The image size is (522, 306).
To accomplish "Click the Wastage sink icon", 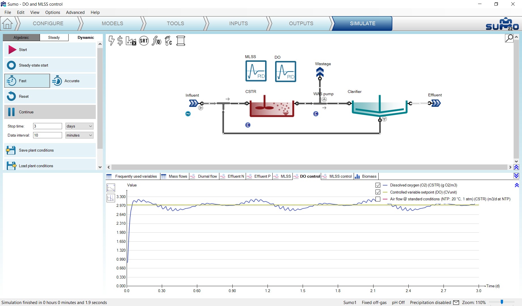I will pos(320,73).
